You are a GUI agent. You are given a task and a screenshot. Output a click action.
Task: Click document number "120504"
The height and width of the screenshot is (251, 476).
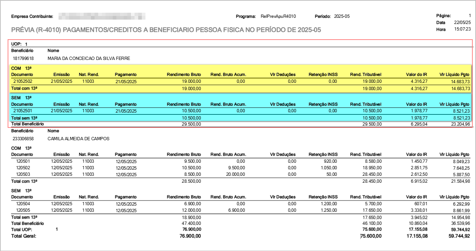[23, 204]
